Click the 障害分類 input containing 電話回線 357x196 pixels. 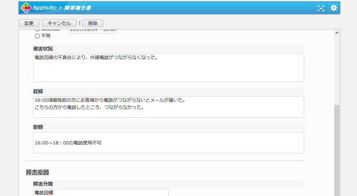point(101,192)
